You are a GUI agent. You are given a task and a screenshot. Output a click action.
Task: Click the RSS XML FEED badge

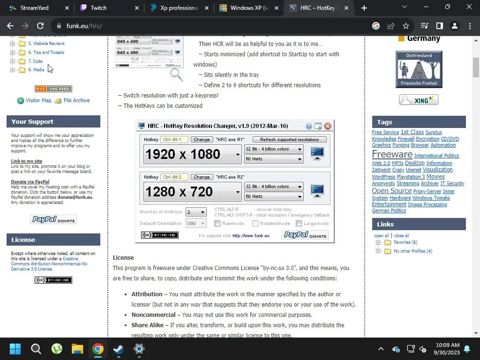click(53, 89)
